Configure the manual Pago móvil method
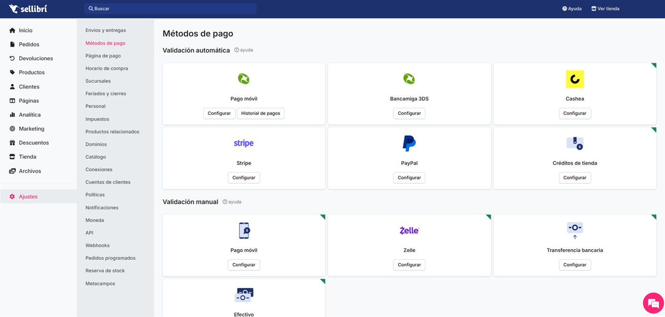This screenshot has width=665, height=317. (x=244, y=265)
